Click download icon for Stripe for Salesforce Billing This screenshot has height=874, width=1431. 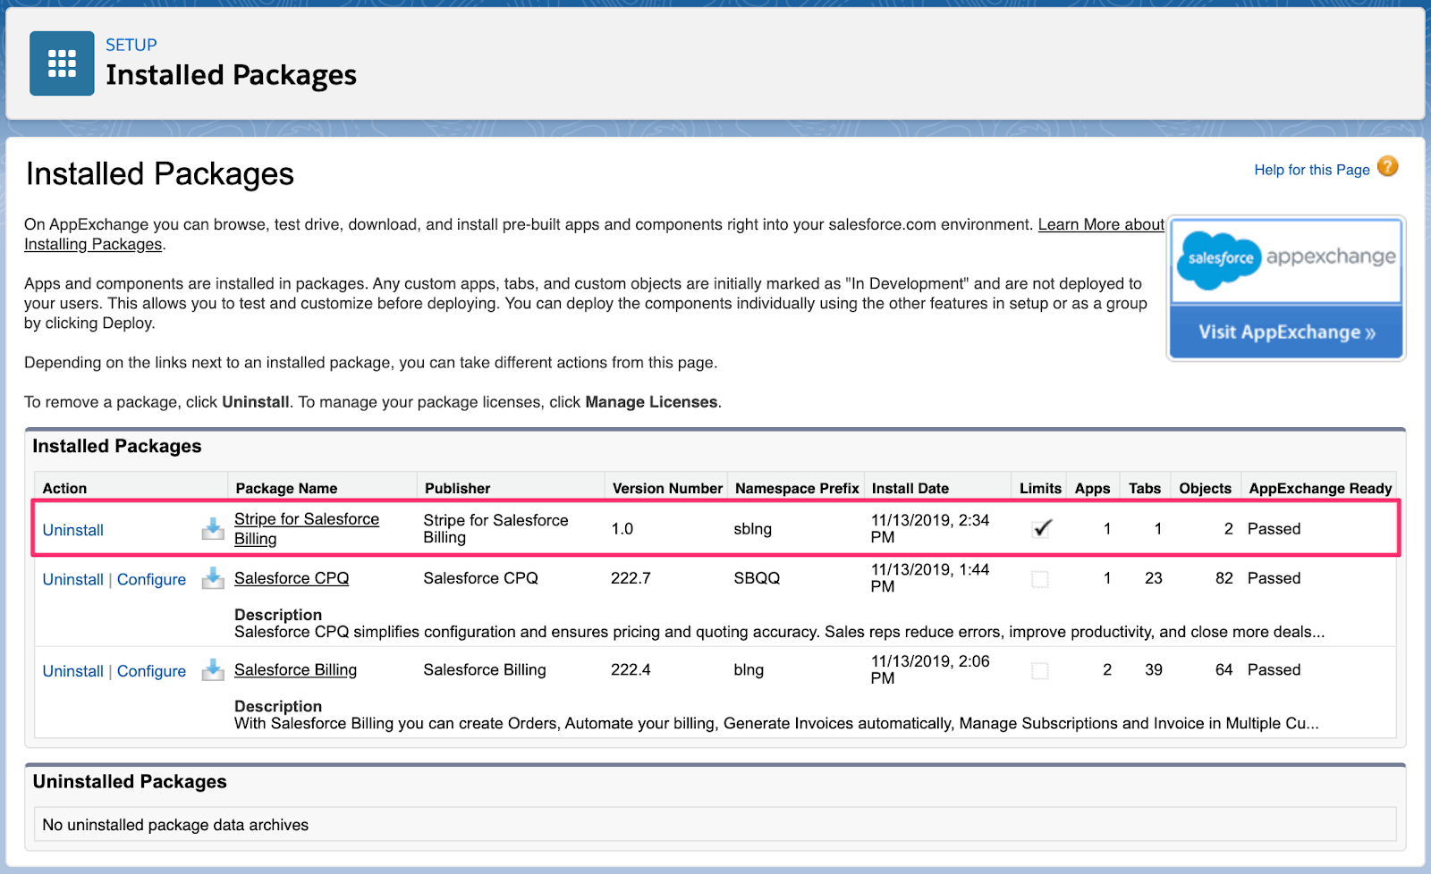(x=213, y=529)
